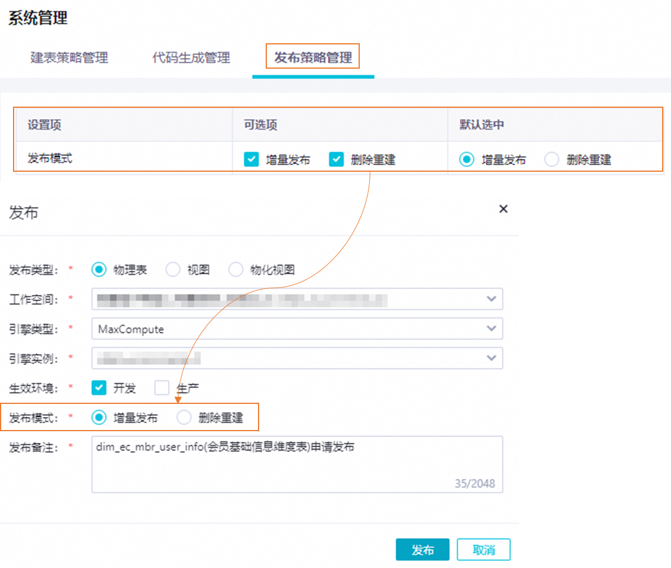This screenshot has height=568, width=671.
Task: Select 删除重建 as the 默认选中 option
Action: click(x=551, y=159)
